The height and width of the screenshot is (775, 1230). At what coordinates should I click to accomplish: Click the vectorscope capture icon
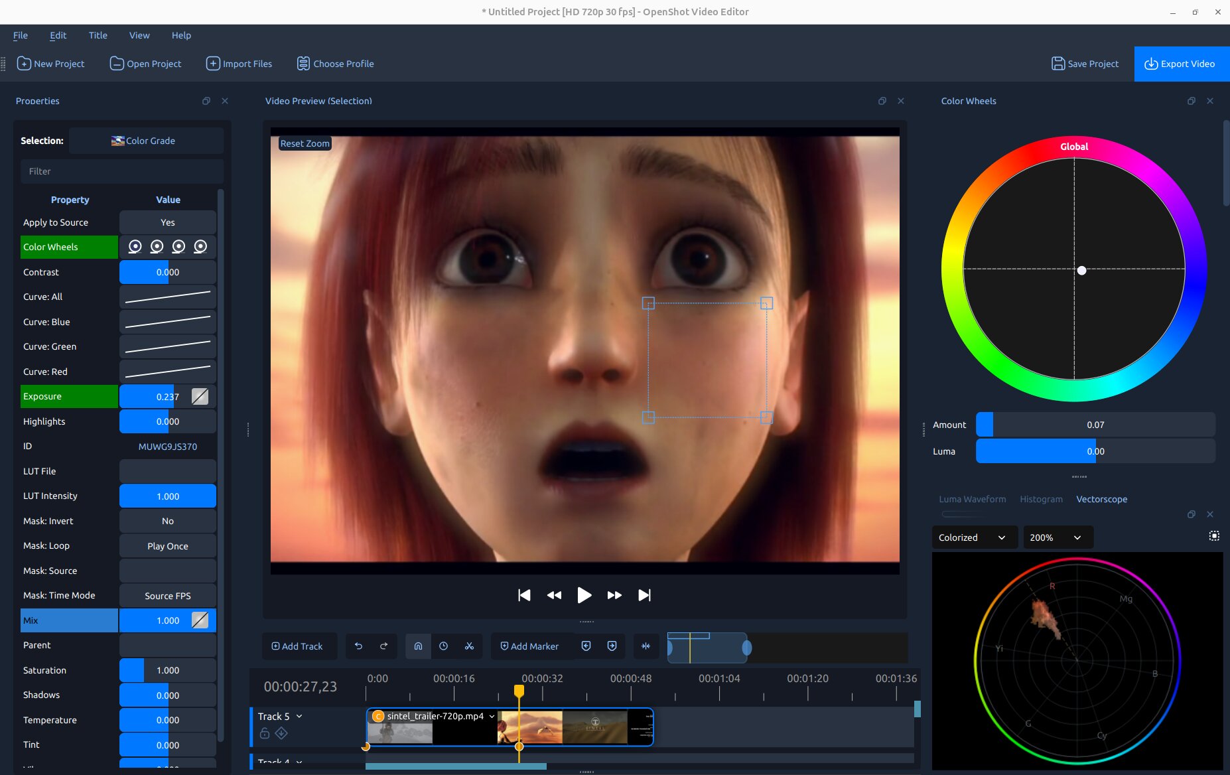1214,536
